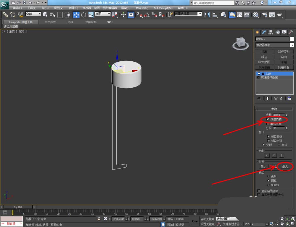Open the Utilities hammer panel tab

[291, 32]
